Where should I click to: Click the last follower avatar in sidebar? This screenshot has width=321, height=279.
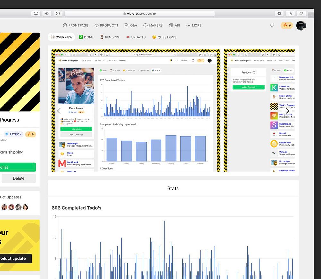point(25,207)
